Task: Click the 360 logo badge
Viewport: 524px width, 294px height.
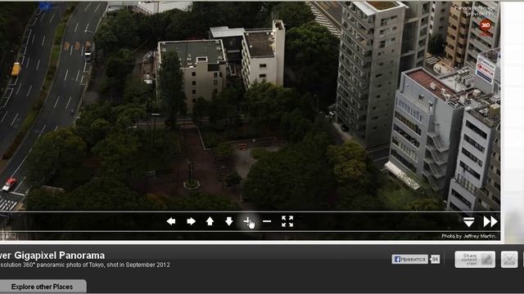Action: tap(486, 25)
